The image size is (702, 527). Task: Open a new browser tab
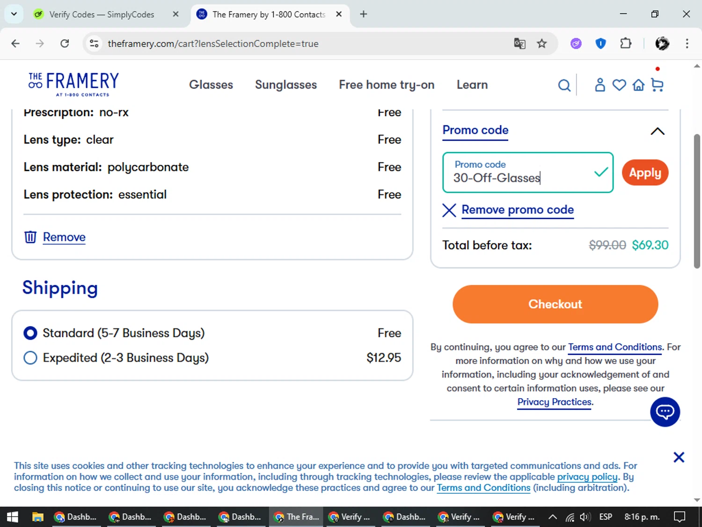363,14
